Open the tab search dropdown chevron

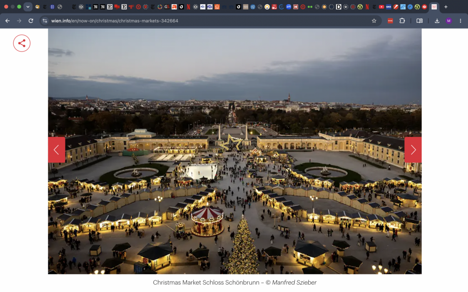pyautogui.click(x=28, y=6)
